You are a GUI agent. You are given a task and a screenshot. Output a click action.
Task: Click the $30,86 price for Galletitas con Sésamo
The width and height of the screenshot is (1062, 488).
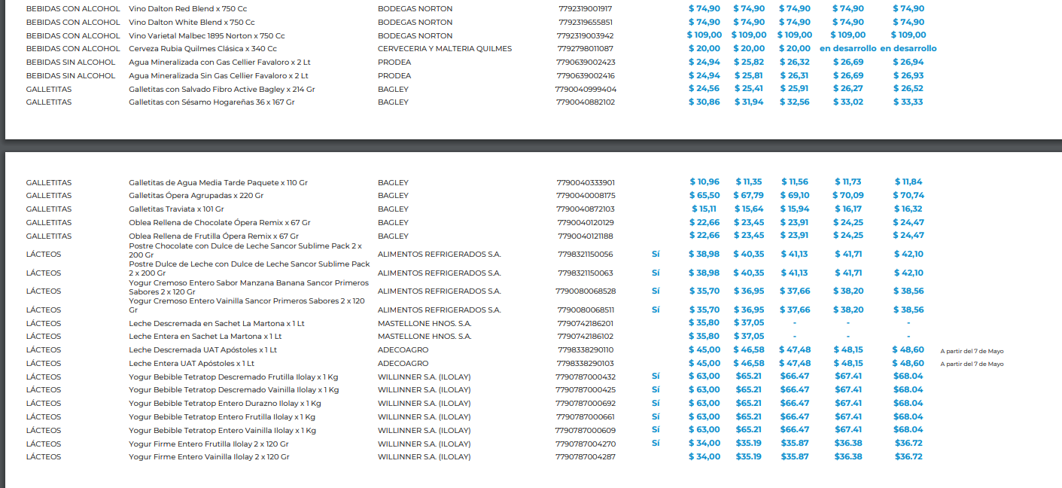[704, 102]
